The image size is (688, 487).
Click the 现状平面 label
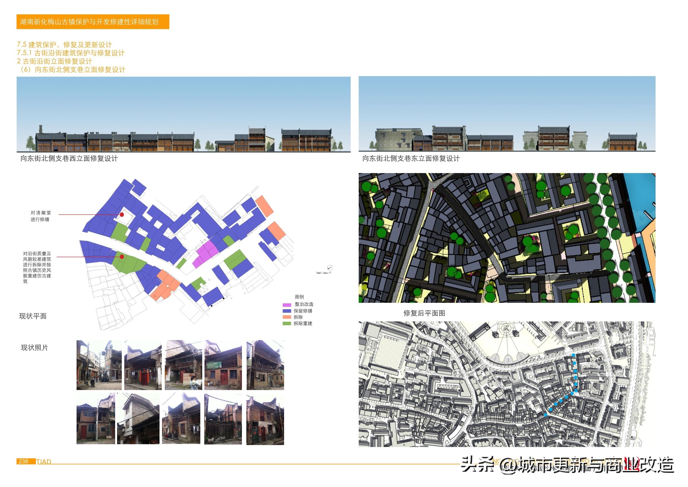coord(33,316)
